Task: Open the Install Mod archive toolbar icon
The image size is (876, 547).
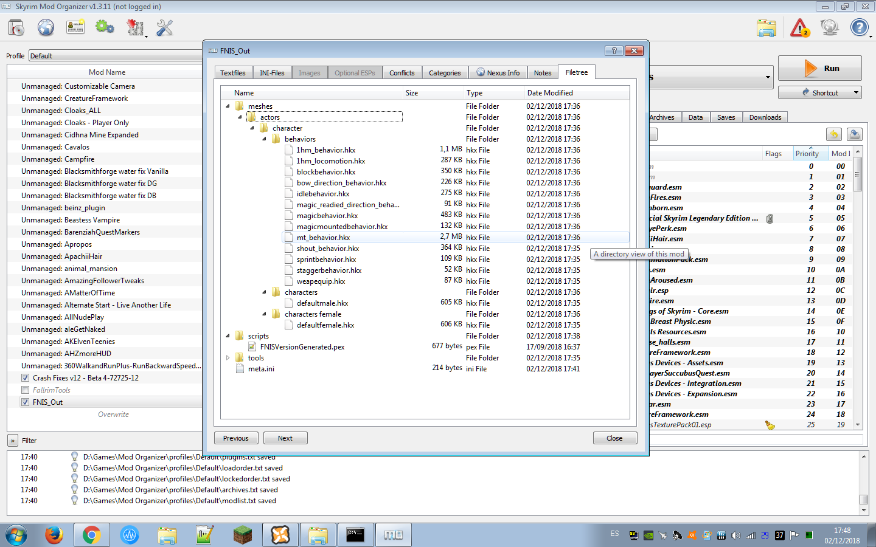Action: pos(16,28)
